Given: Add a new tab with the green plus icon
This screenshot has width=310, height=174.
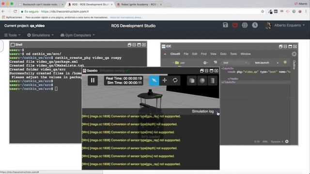Looking at the screenshot, I should (x=285, y=62).
